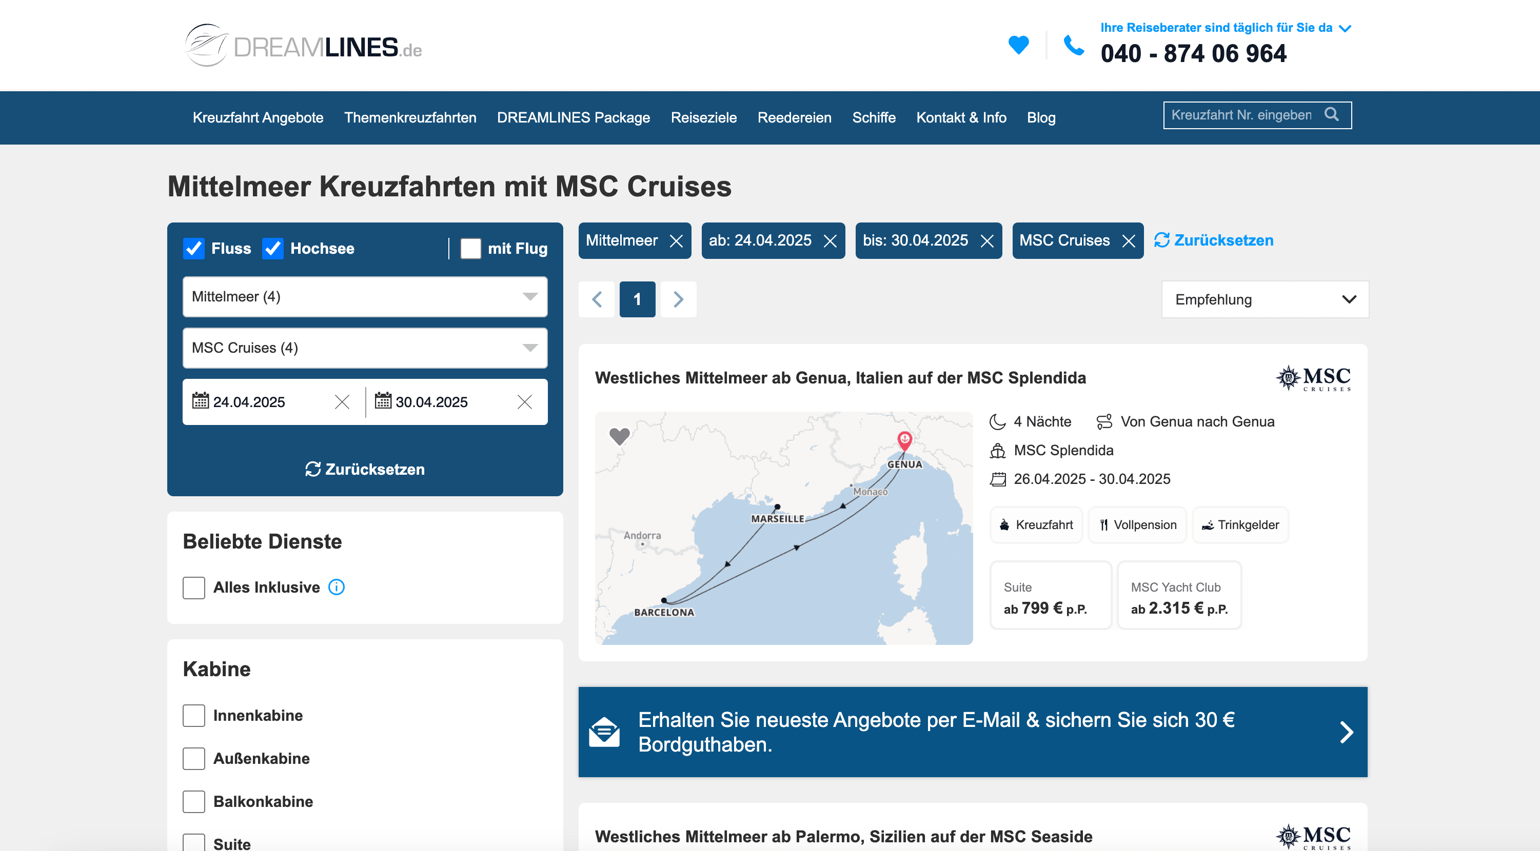
Task: Click the search magnifier icon
Action: 1331,114
